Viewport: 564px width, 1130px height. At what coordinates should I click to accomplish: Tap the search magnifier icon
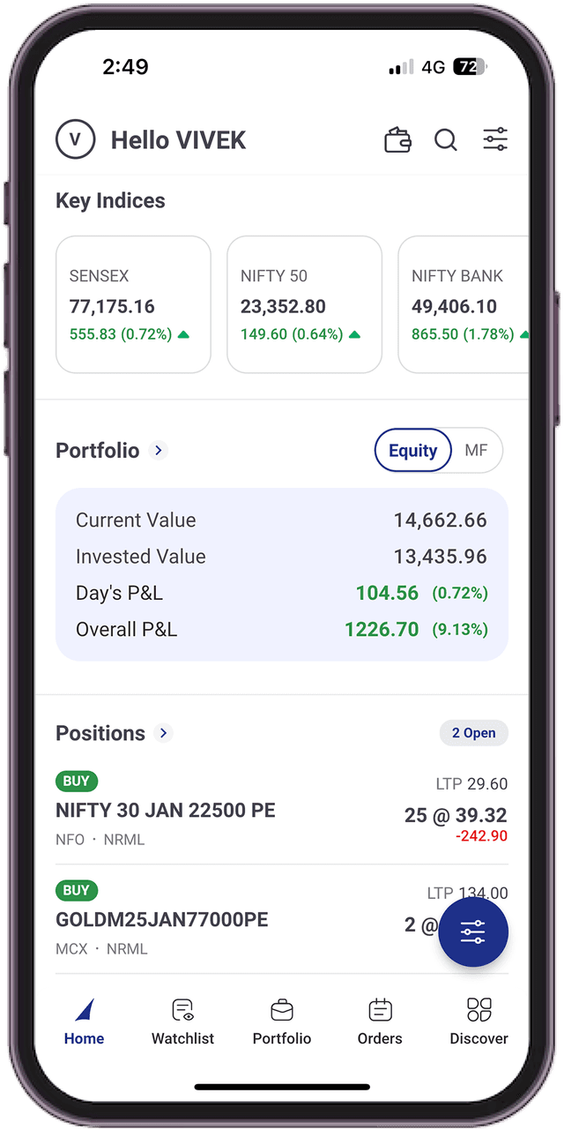pos(446,140)
